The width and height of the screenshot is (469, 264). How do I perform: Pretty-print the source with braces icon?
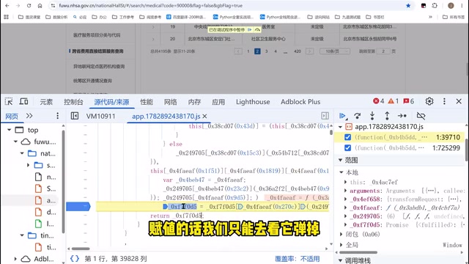(x=75, y=259)
